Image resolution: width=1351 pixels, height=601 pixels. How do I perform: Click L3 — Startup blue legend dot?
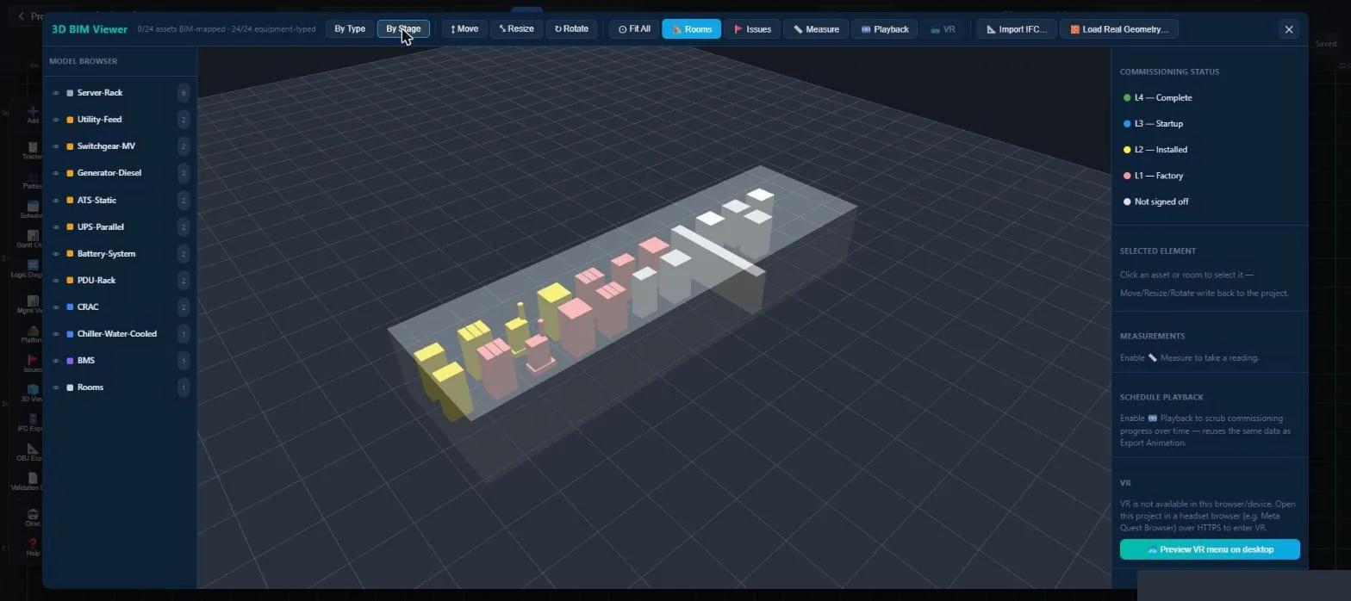click(1127, 124)
